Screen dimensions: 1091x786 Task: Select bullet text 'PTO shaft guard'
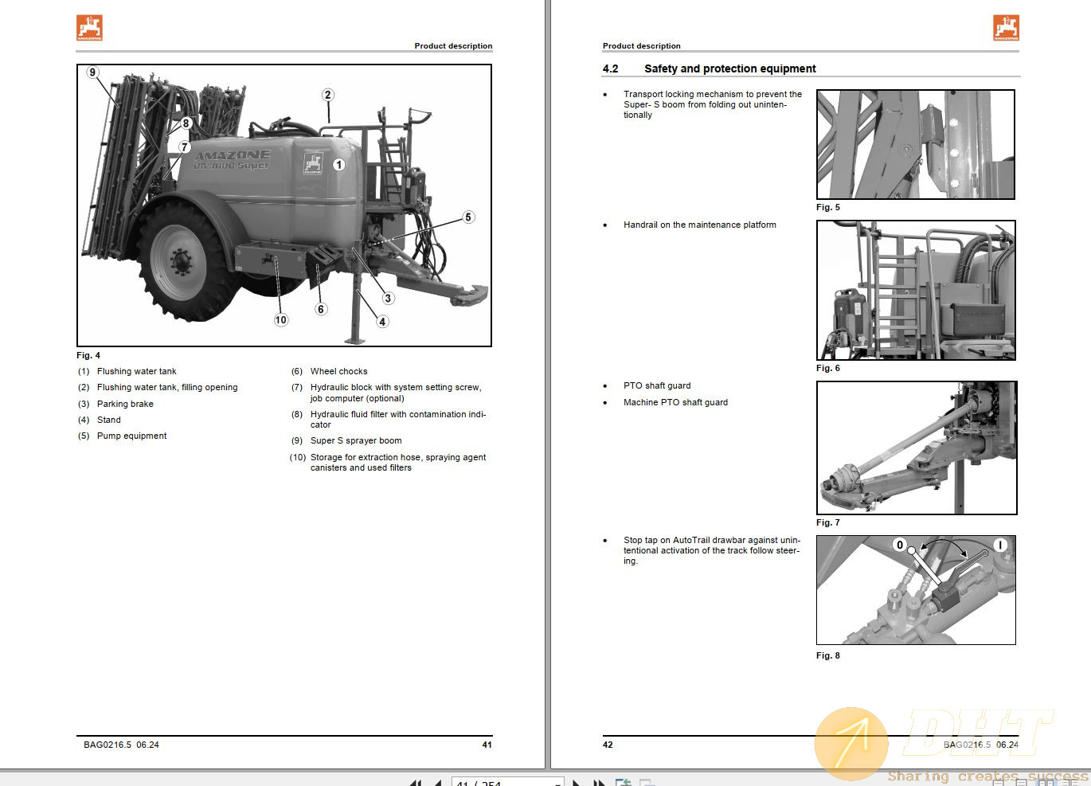tap(657, 385)
